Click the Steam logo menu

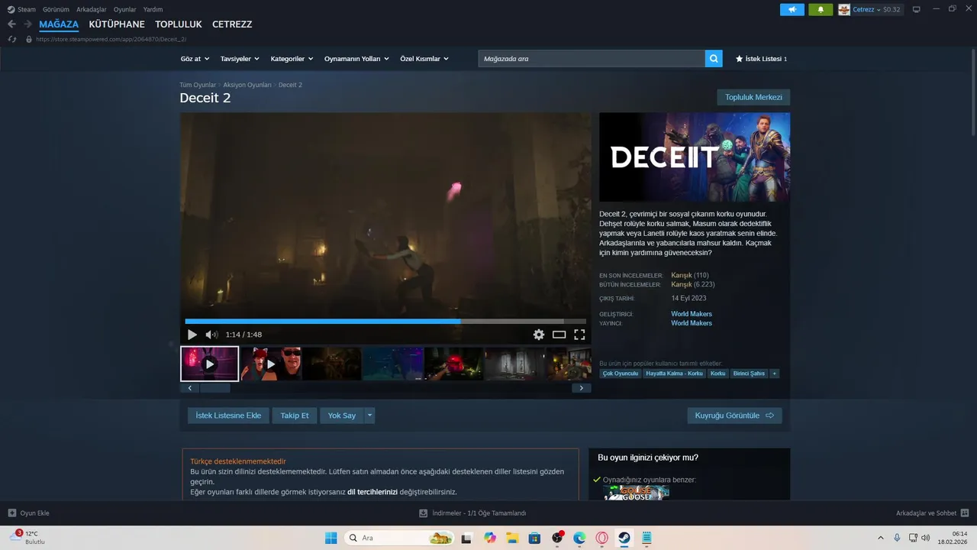(21, 10)
